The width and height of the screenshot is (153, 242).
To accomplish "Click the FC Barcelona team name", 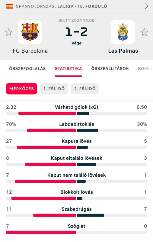I will 30,51.
